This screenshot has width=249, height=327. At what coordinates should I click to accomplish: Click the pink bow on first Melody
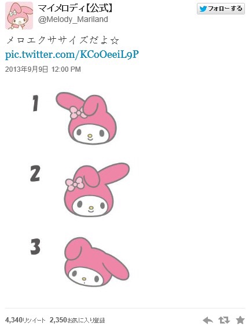78,113
